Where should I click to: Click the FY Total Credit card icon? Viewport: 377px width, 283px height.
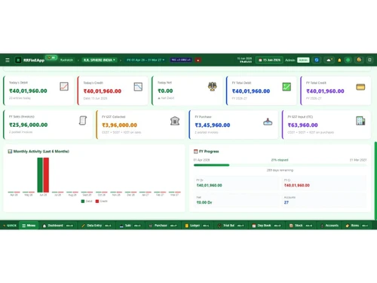360,87
